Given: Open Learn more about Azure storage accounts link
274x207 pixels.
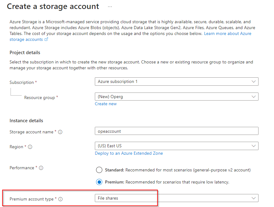Looking at the screenshot, I should [228, 33].
